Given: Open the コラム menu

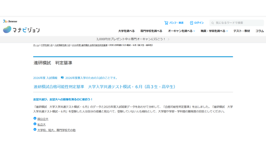Looking at the screenshot, I should pos(259,31).
